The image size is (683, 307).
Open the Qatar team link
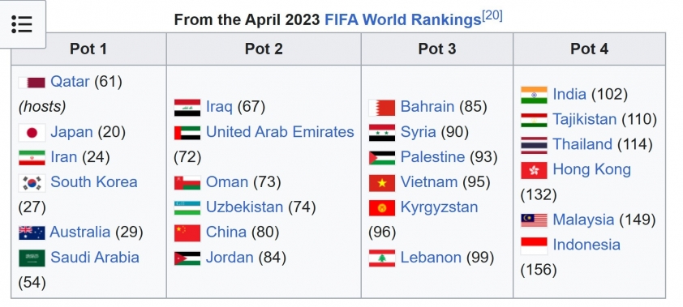[x=70, y=81]
